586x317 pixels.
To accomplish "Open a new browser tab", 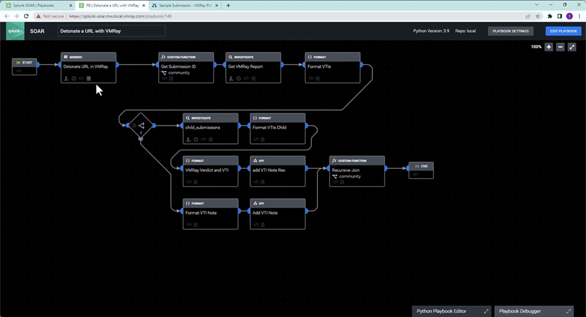I will 228,6.
